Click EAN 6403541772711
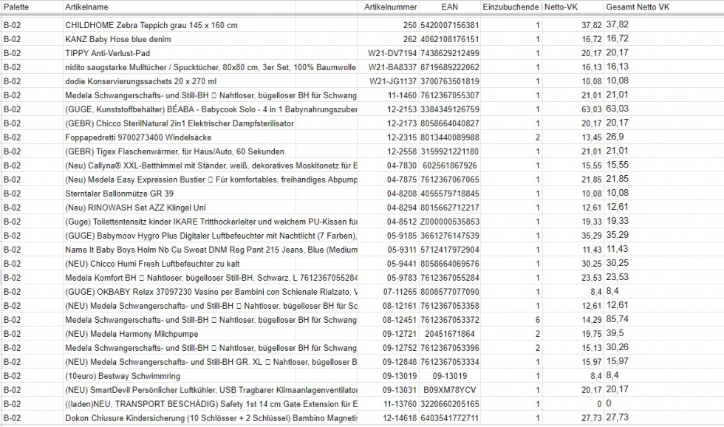The image size is (724, 427). (450, 418)
